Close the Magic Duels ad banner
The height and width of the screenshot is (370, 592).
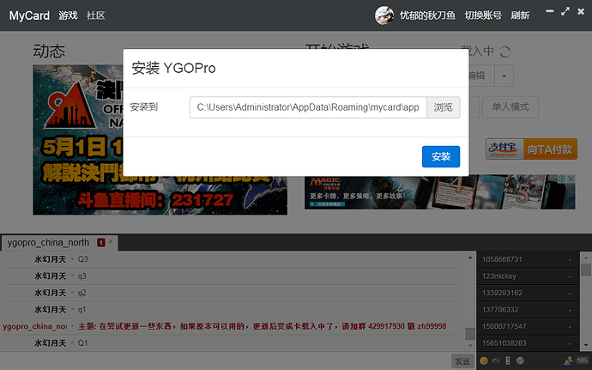point(570,180)
